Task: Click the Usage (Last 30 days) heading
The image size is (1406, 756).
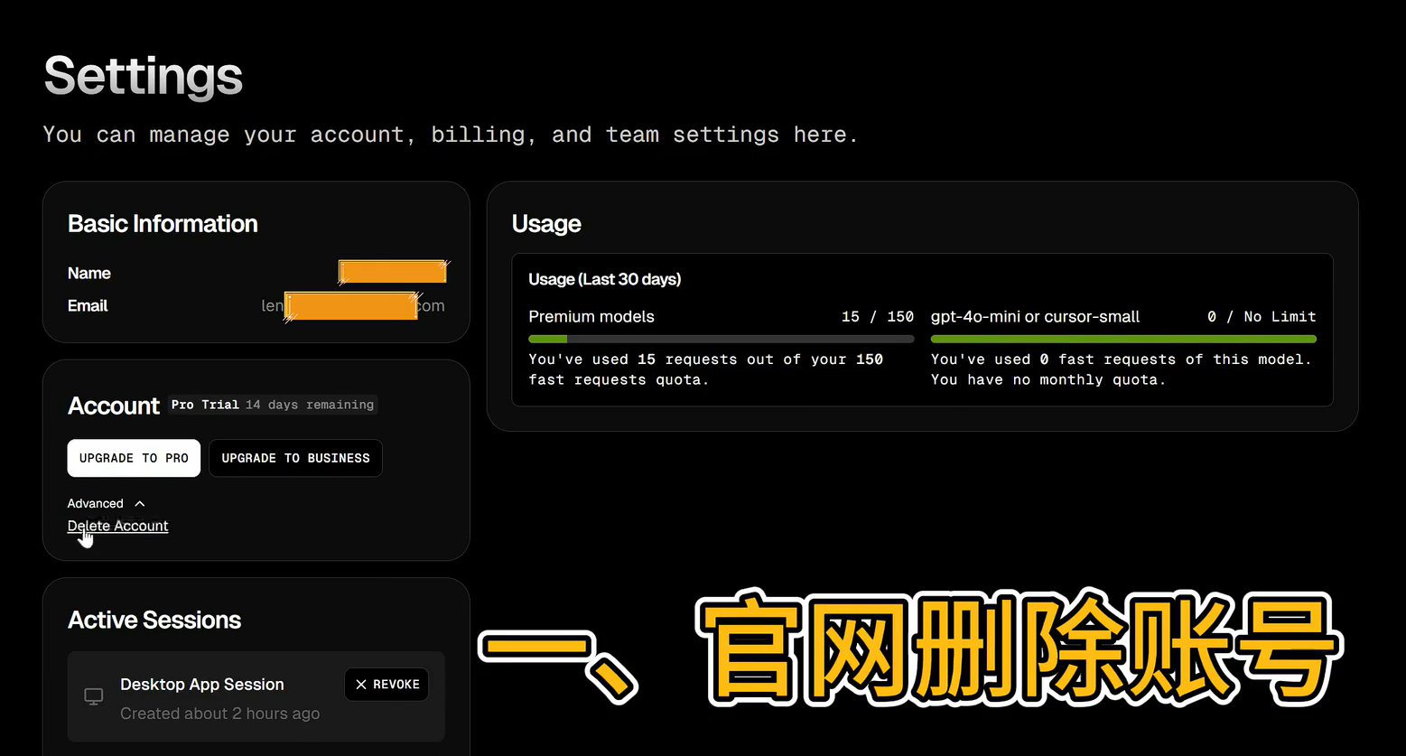Action: point(604,279)
